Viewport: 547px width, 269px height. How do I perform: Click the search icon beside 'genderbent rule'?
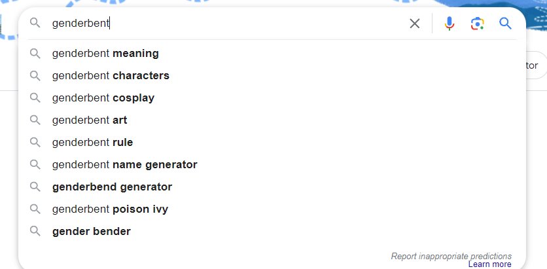tap(35, 143)
